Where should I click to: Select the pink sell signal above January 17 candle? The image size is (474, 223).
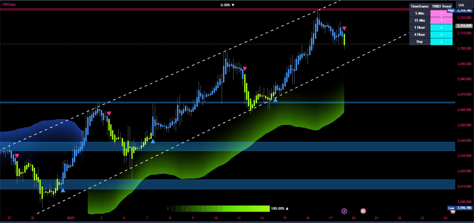[x=344, y=28]
